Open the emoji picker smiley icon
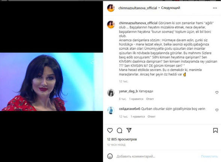Screen dimensions: 221x162 click(x=110, y=156)
